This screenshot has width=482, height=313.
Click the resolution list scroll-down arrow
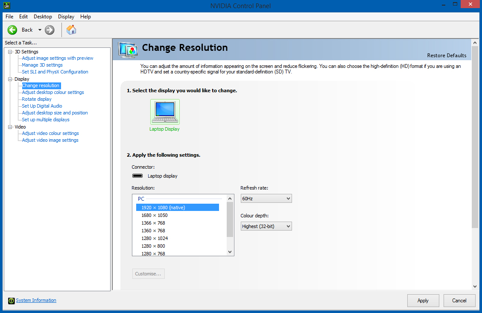coord(230,252)
